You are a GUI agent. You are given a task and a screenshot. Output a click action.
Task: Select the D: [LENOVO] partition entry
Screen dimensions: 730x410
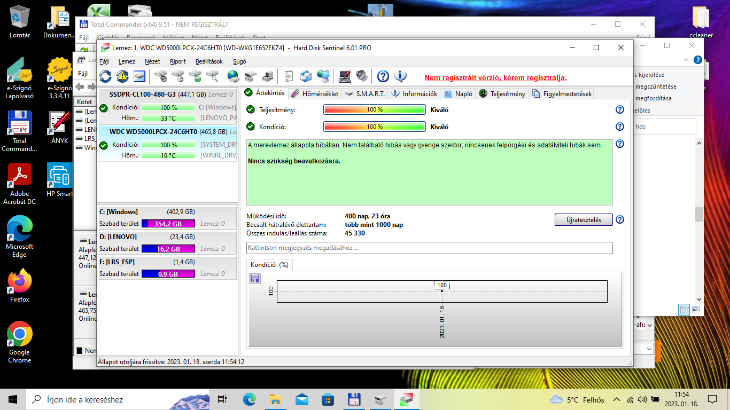point(167,242)
